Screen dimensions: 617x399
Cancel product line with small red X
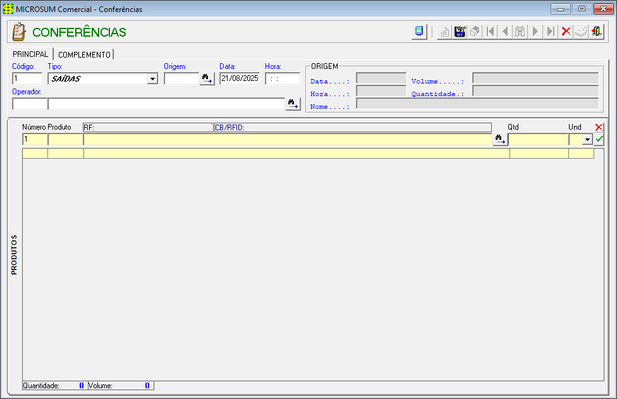click(599, 127)
